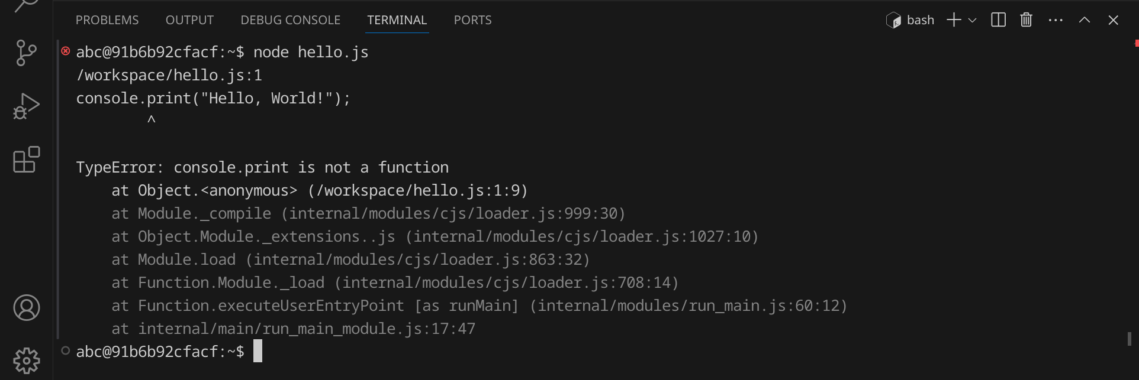Click the red failed command decoration
The width and height of the screenshot is (1139, 380).
(x=66, y=51)
